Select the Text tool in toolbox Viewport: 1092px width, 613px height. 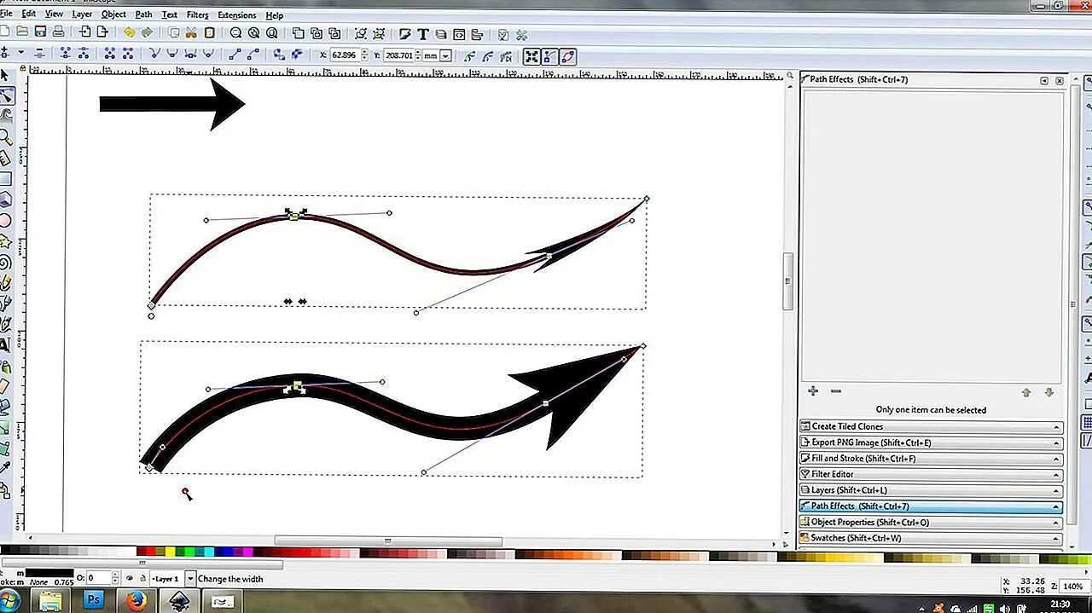(5, 344)
